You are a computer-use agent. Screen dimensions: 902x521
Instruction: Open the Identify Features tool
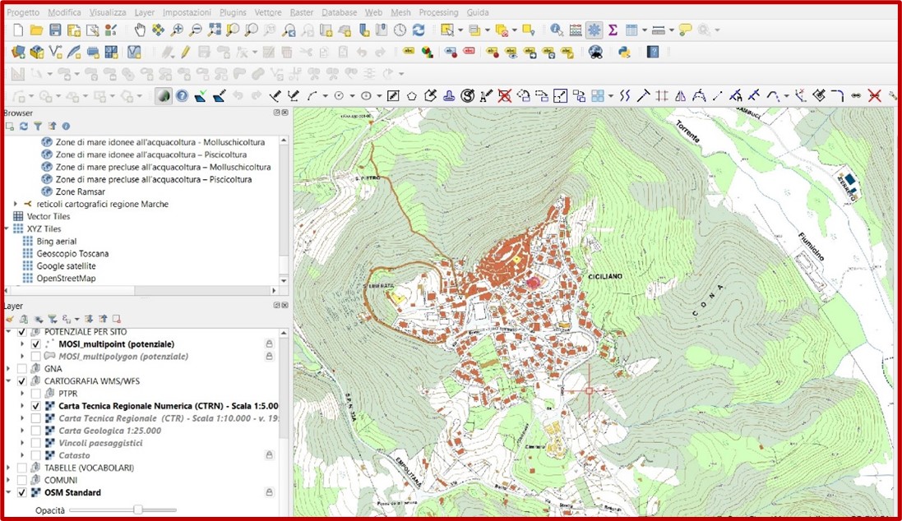pos(557,30)
